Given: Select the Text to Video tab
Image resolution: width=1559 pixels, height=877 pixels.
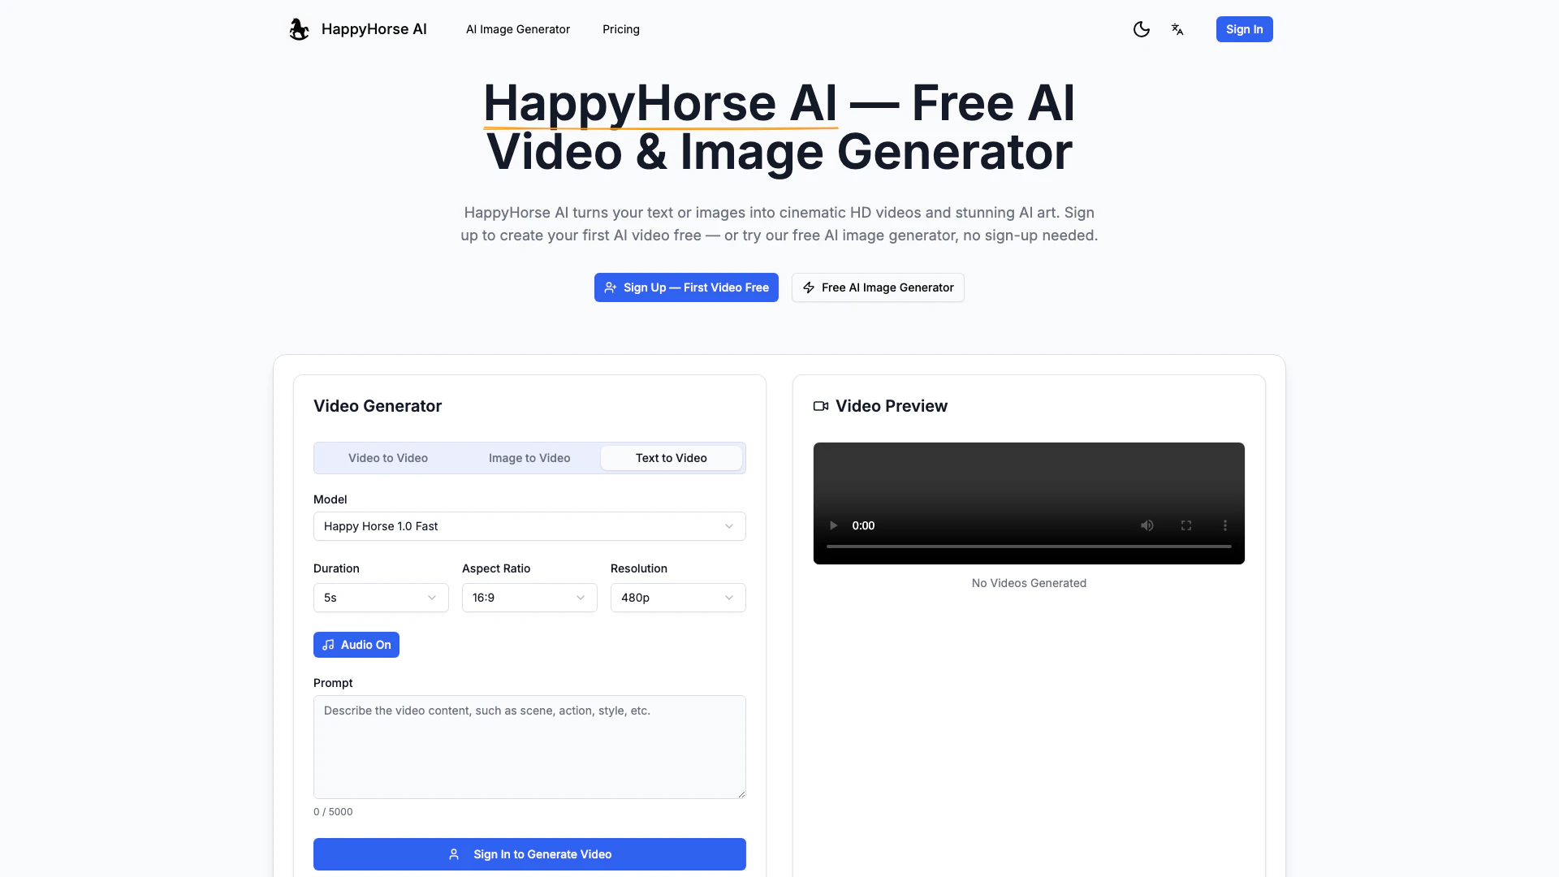Looking at the screenshot, I should (671, 458).
